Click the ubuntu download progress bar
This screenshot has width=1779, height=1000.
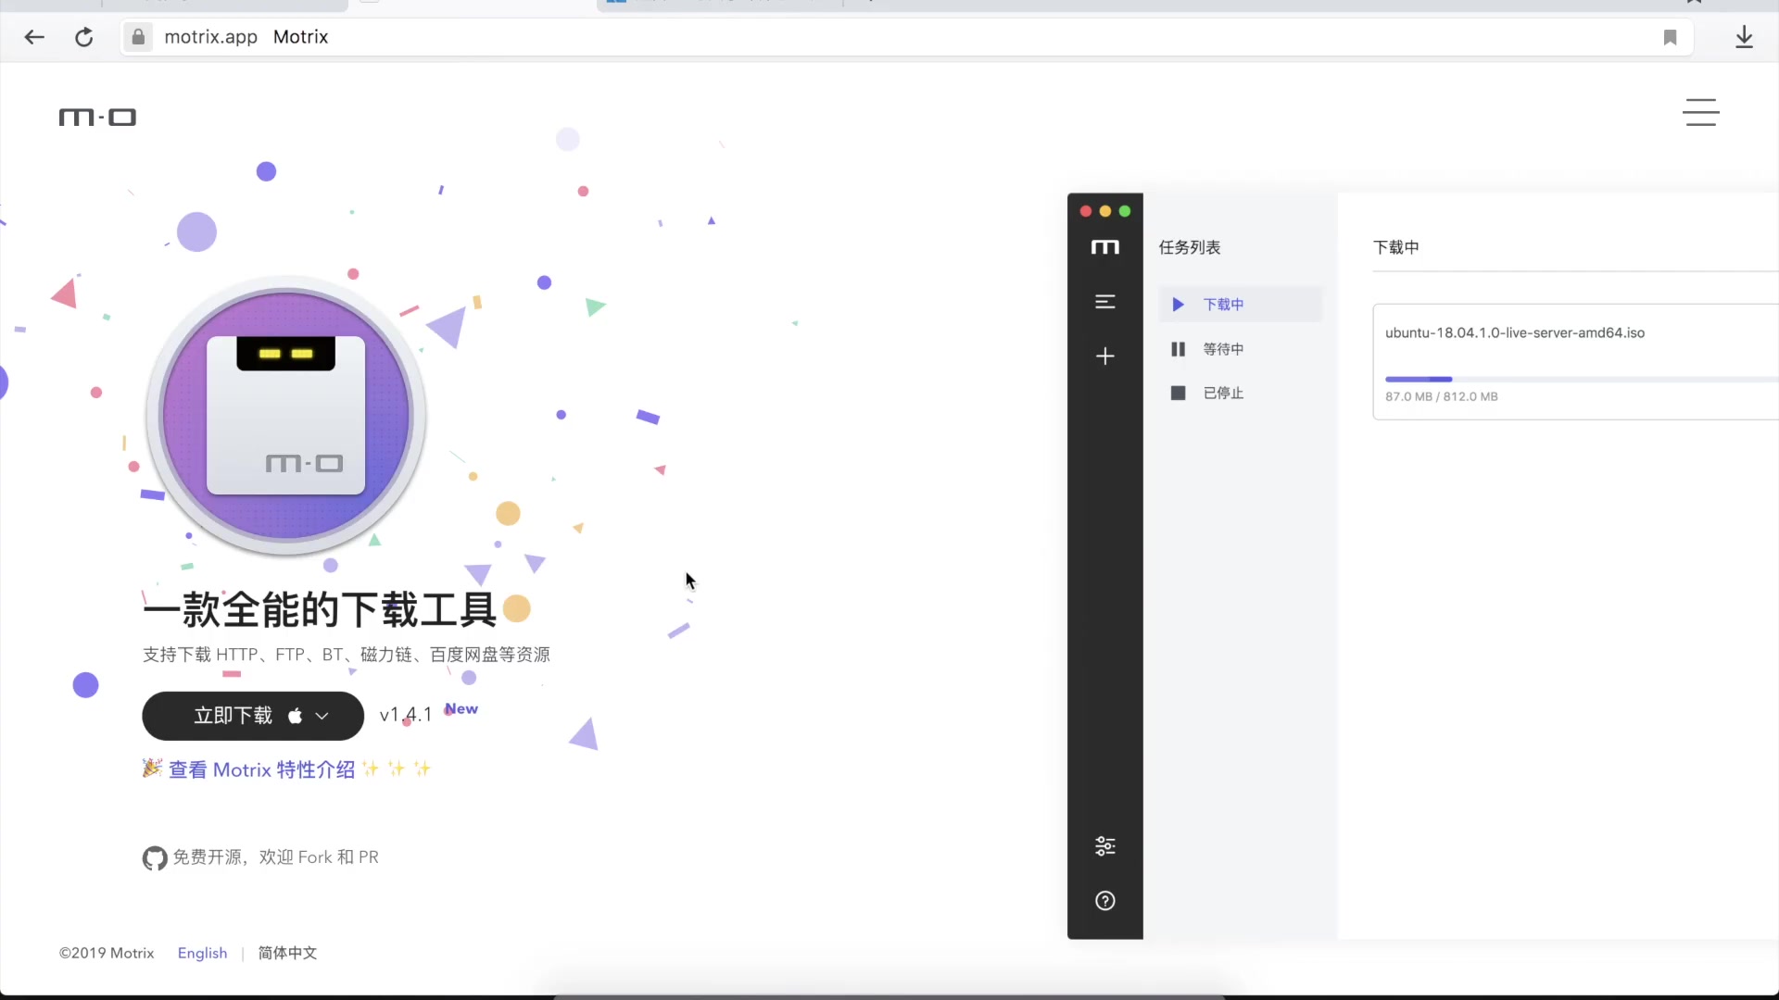point(1581,380)
